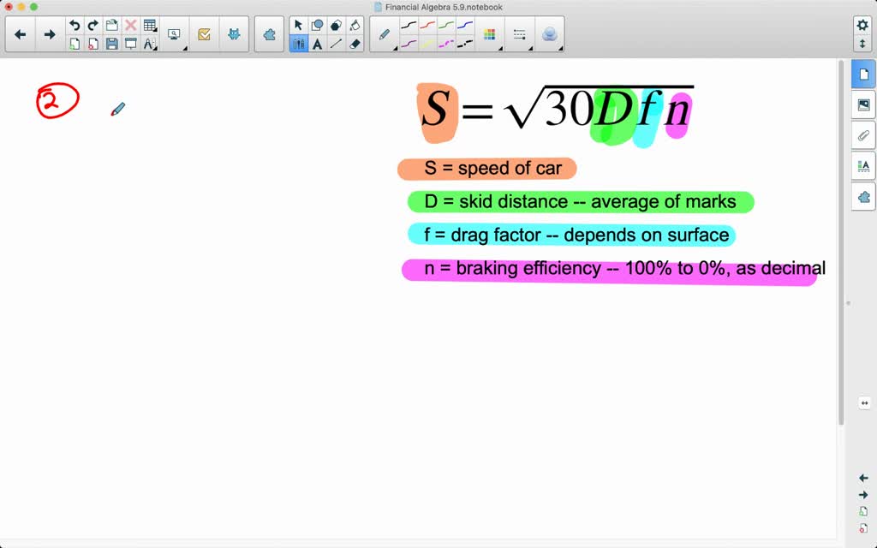Choose the Select arrow pointer tool

(299, 26)
